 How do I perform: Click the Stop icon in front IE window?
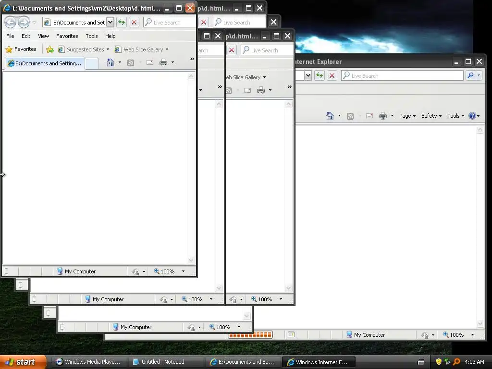point(134,22)
